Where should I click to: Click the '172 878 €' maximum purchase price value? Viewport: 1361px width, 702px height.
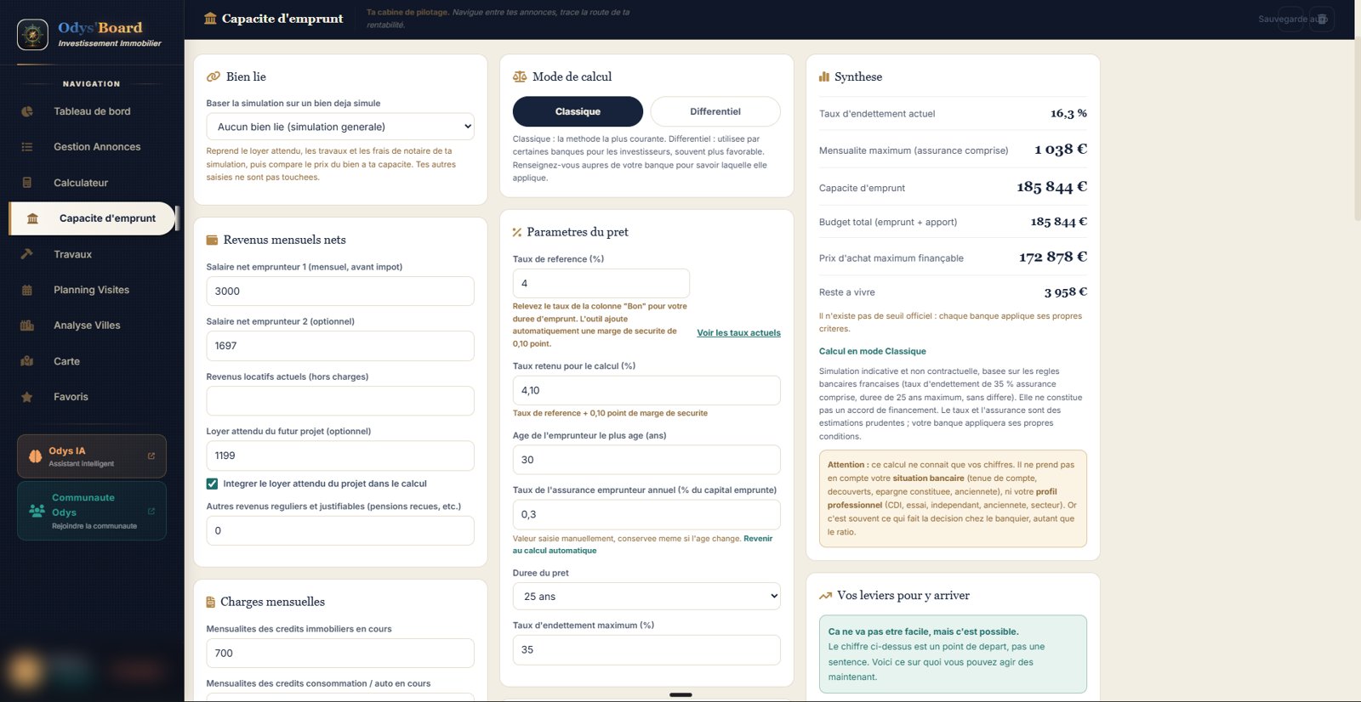tap(1053, 257)
